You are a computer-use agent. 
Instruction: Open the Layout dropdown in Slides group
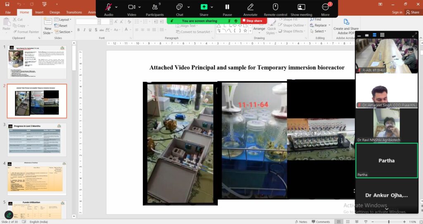click(64, 19)
